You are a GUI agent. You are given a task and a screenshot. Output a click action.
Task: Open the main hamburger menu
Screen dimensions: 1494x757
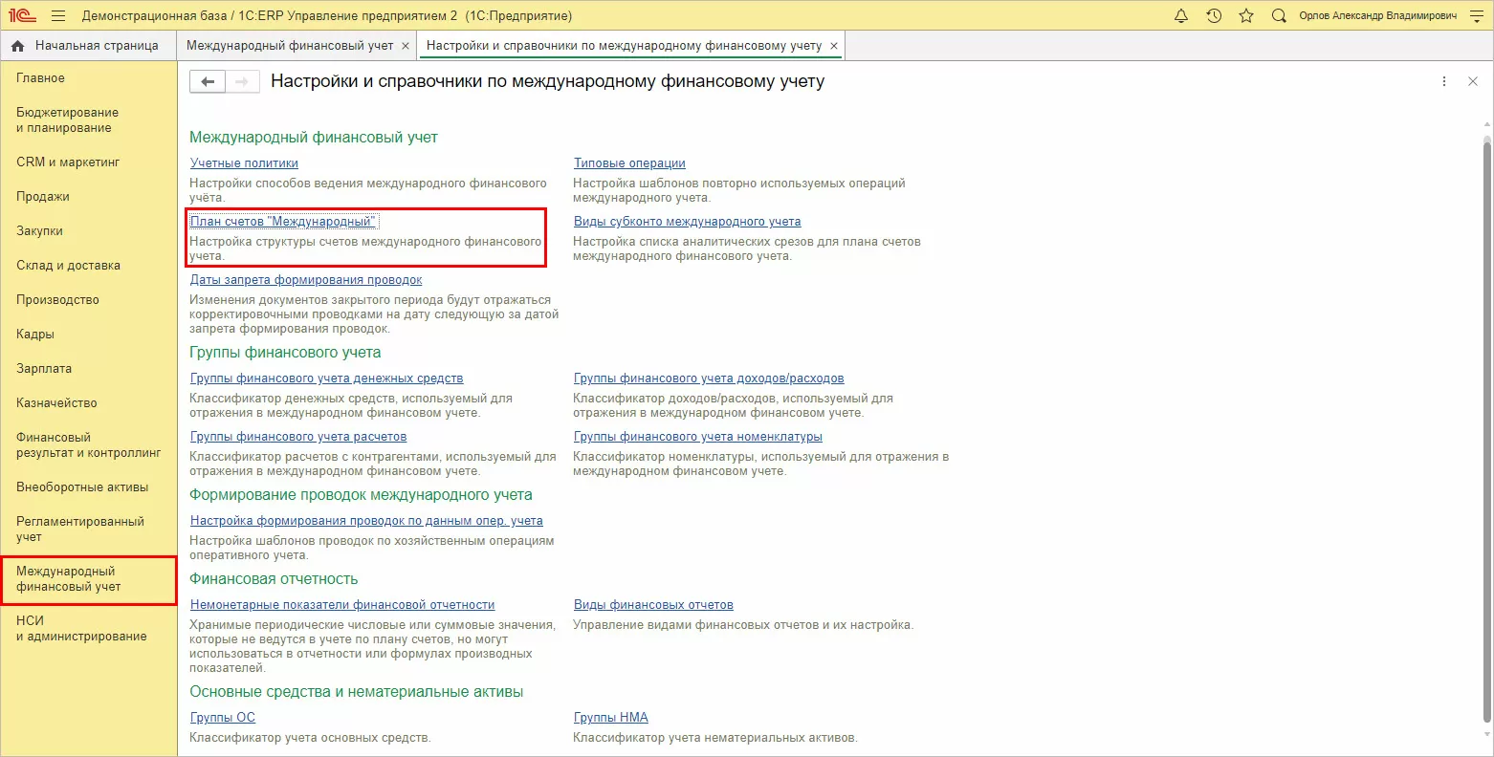[58, 16]
